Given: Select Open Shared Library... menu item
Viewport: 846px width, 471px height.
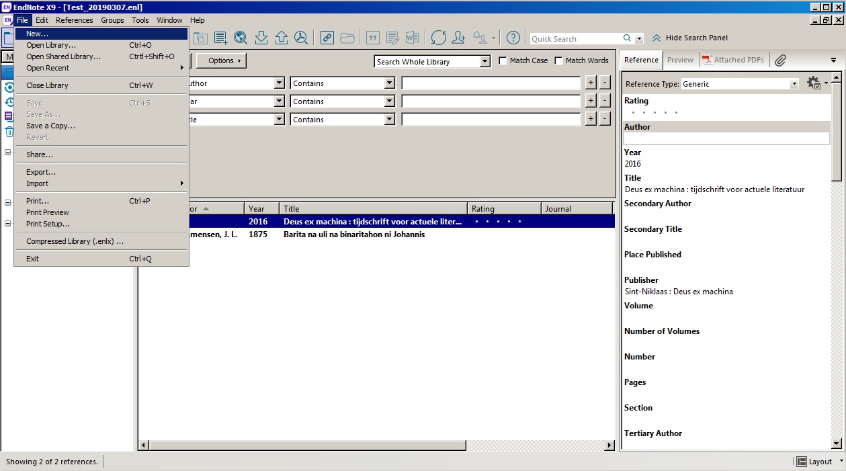Looking at the screenshot, I should tap(101, 56).
